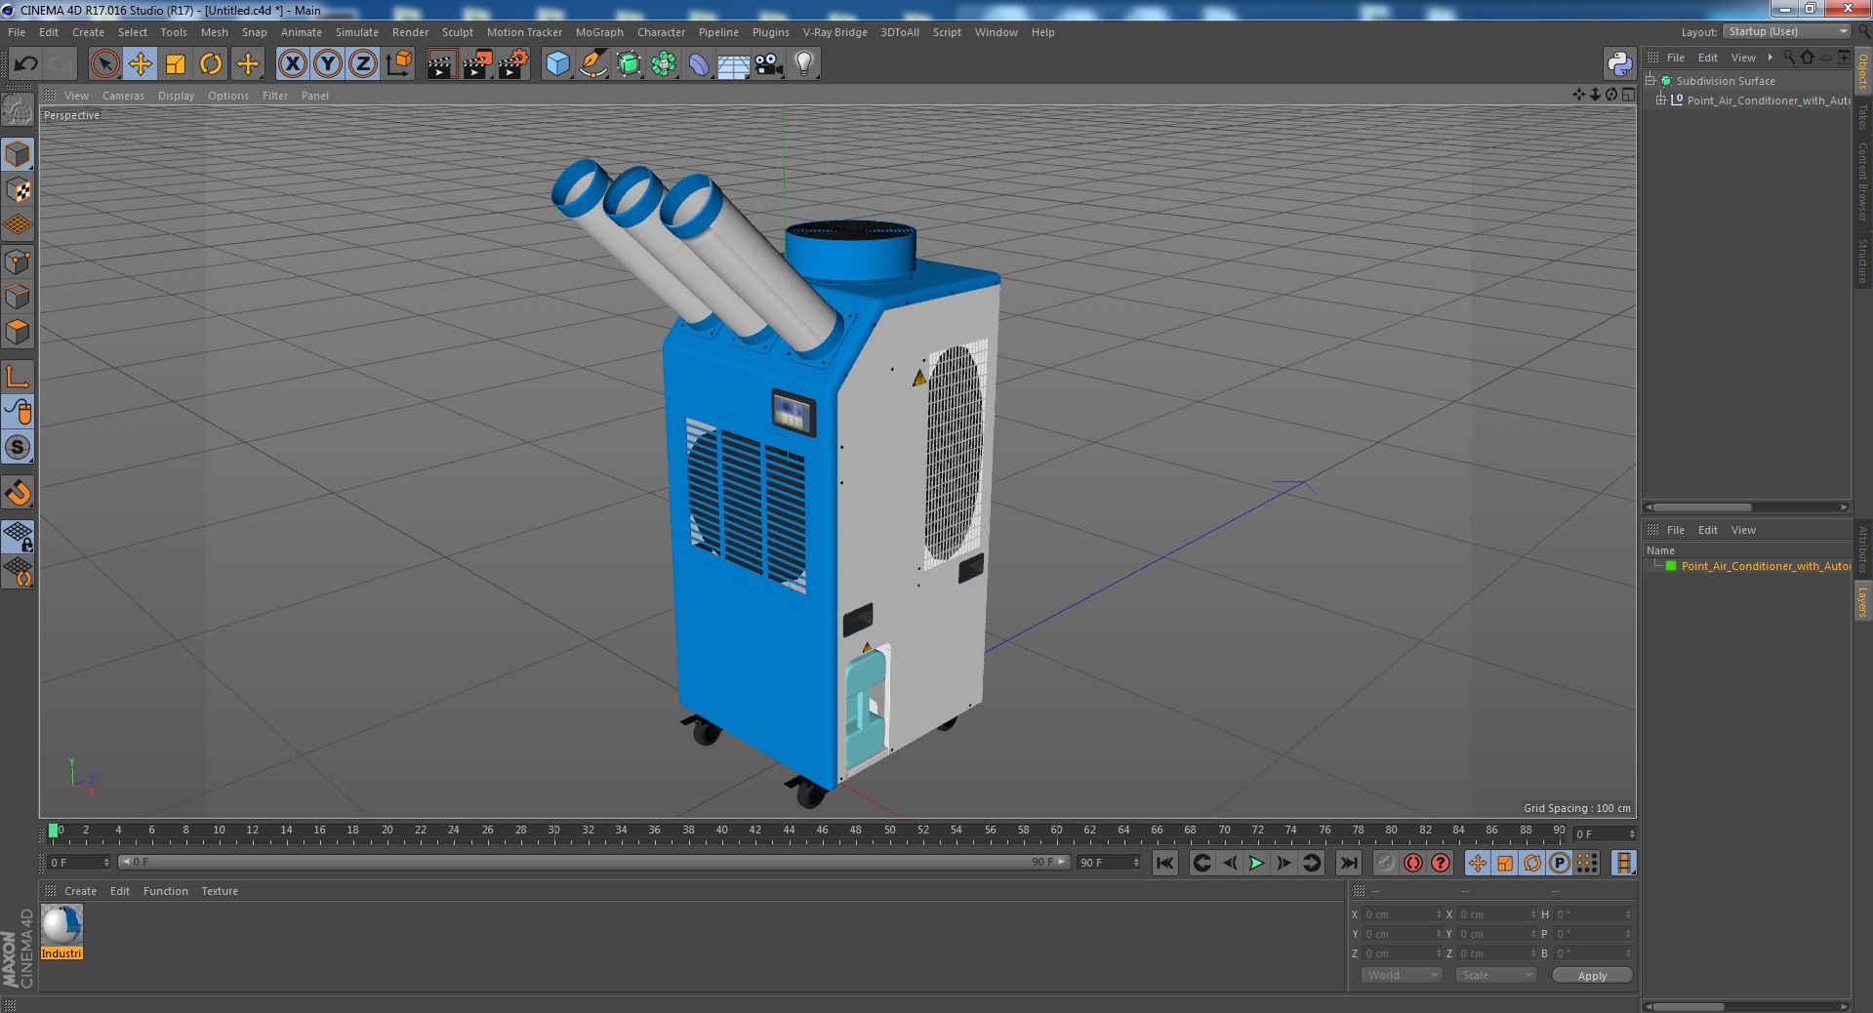The width and height of the screenshot is (1873, 1013).
Task: Go to end of animation
Action: coord(1348,863)
